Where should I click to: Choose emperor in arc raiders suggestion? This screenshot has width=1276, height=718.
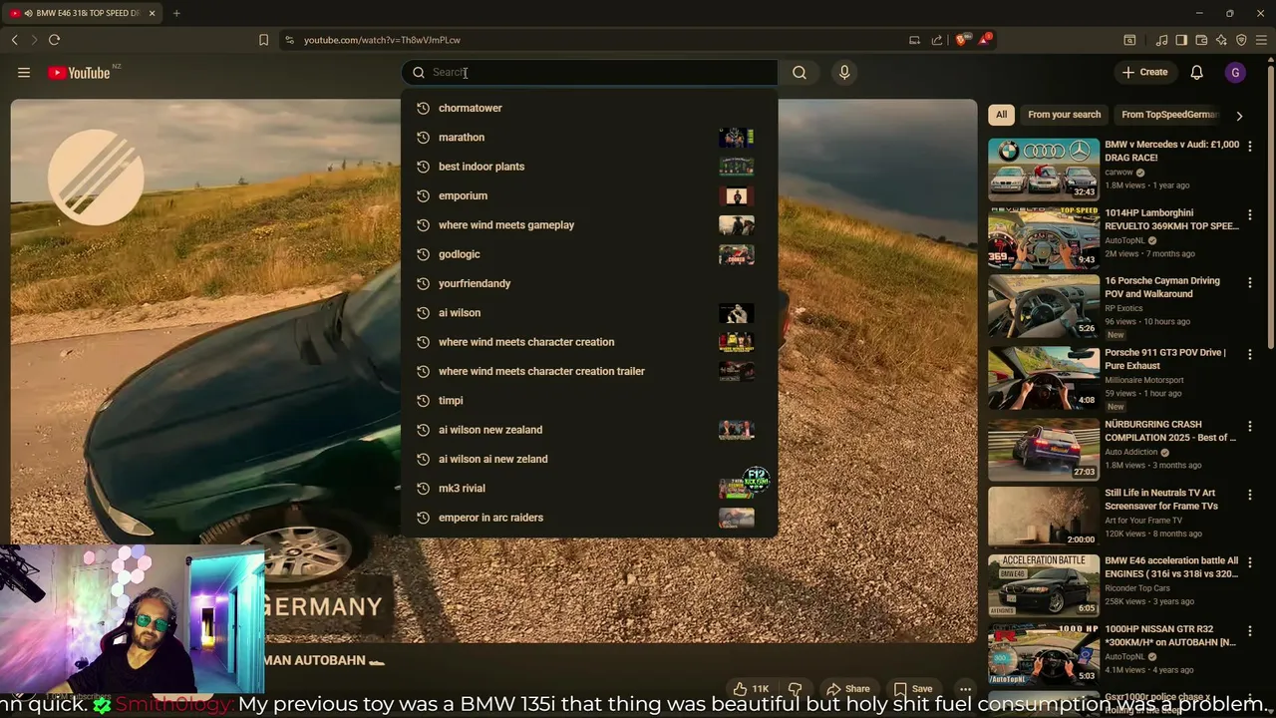tap(588, 518)
